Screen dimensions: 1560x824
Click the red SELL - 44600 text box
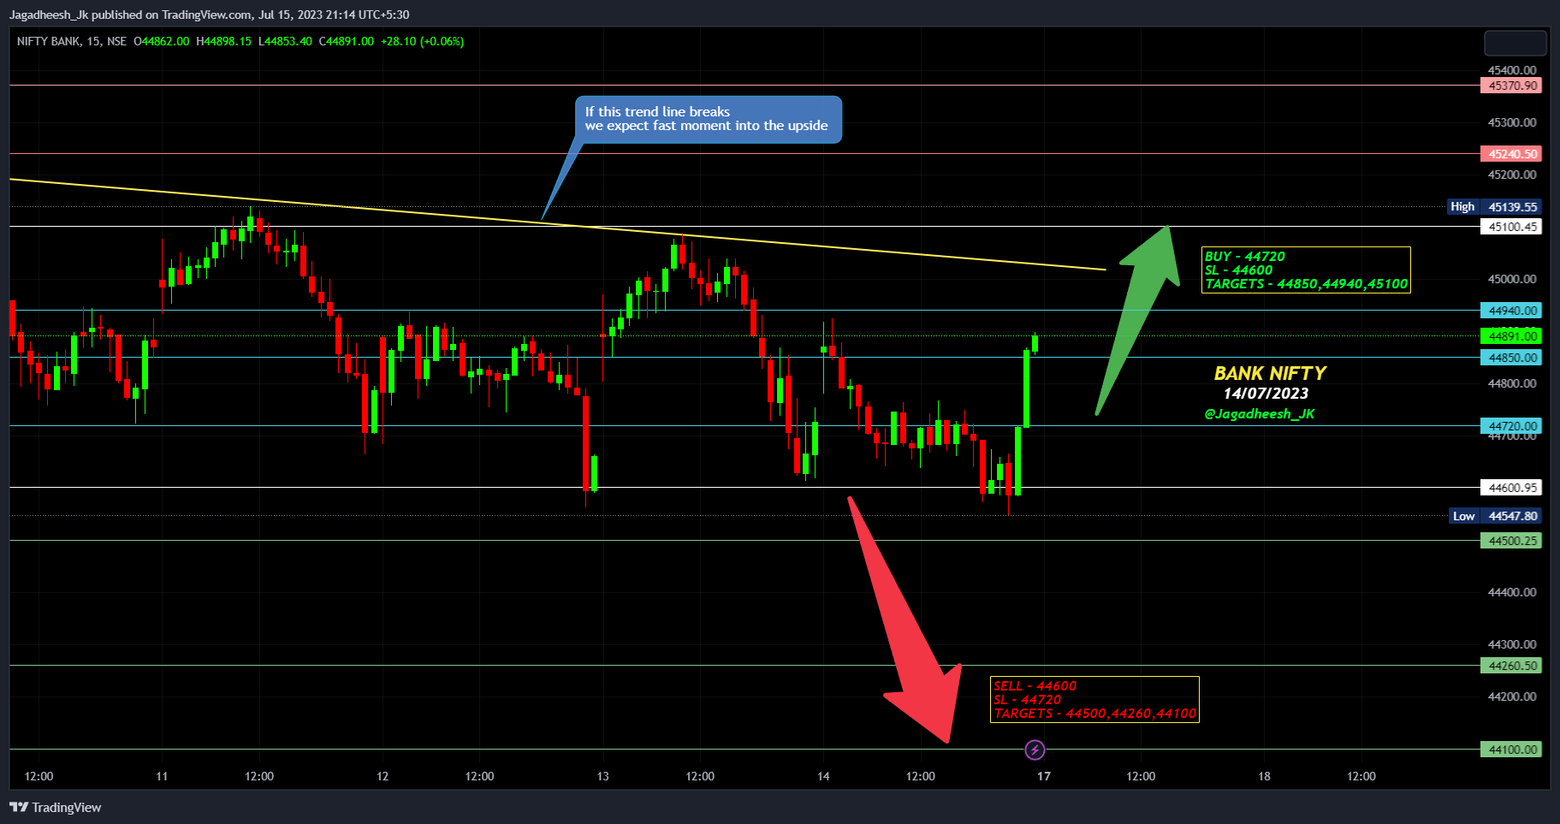pos(1094,699)
